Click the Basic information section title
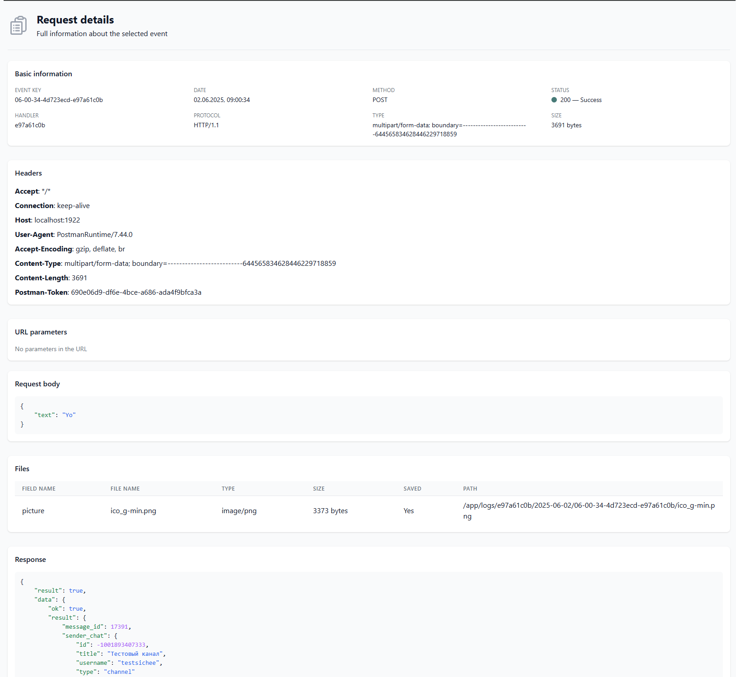Screen dimensions: 736x677 tap(43, 74)
